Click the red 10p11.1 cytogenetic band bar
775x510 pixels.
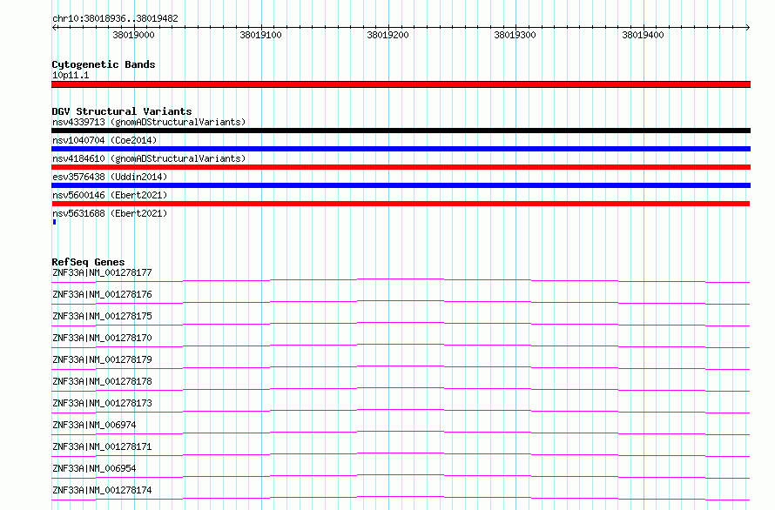(x=401, y=84)
